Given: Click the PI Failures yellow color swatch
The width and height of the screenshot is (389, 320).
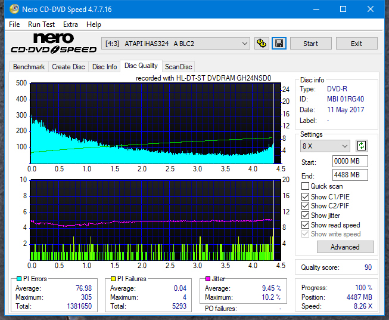Looking at the screenshot, I should pos(113,279).
